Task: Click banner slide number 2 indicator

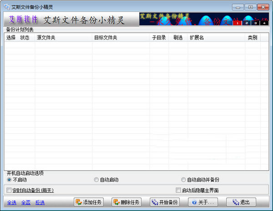Action: 247,23
